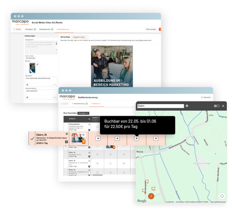Click the table's horizontal scrollbar thumb
This screenshot has height=221, width=232.
pyautogui.click(x=98, y=175)
